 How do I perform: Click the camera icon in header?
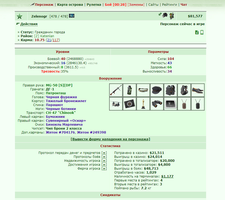pyautogui.click(x=165, y=15)
